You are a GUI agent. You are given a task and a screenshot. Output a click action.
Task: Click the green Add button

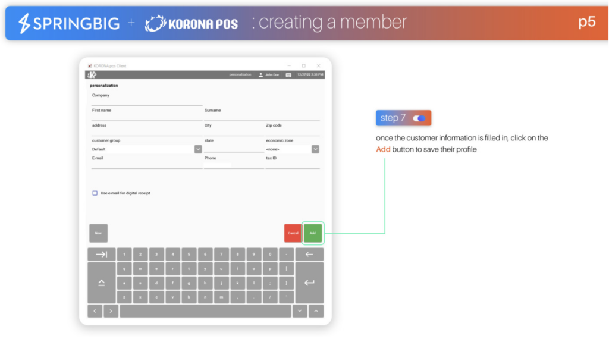click(x=313, y=233)
